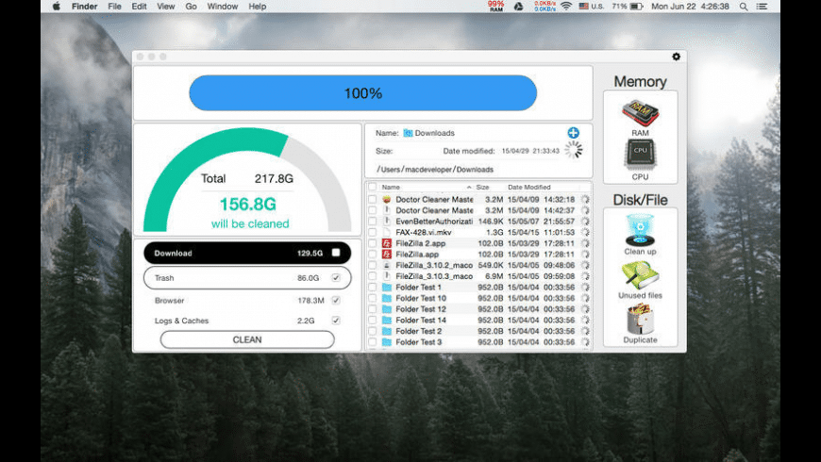Click the U.S. input source flag
The height and width of the screenshot is (462, 821).
[x=583, y=7]
